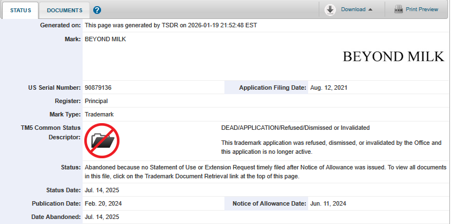451x224 pixels.
Task: Click the Date Abandoned value Jul. 14, 2025
Action: [x=102, y=217]
